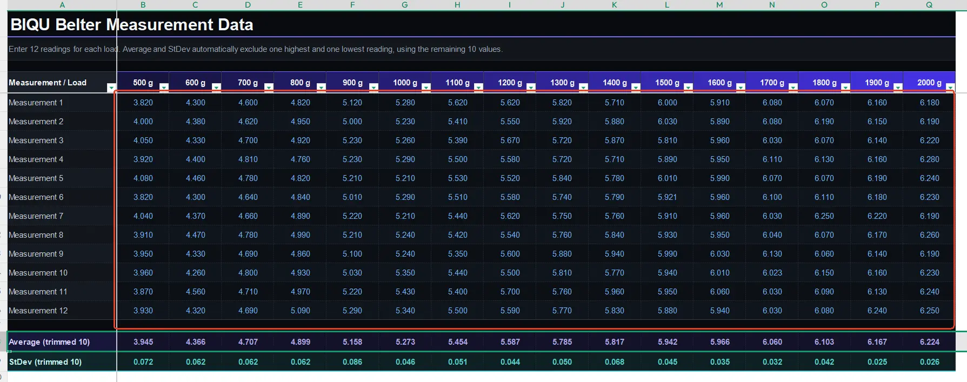Click filter icon in 1200 g header
Image resolution: width=967 pixels, height=382 pixels.
click(x=531, y=87)
